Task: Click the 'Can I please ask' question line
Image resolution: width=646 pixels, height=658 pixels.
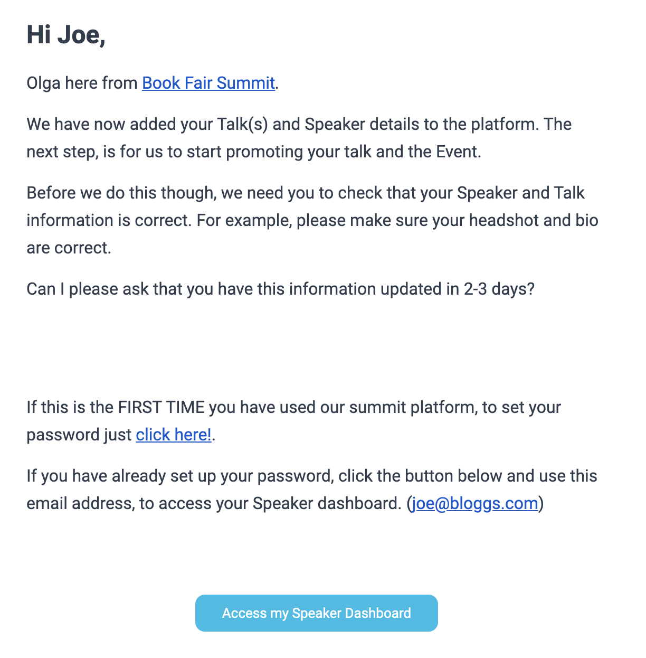Action: 281,289
